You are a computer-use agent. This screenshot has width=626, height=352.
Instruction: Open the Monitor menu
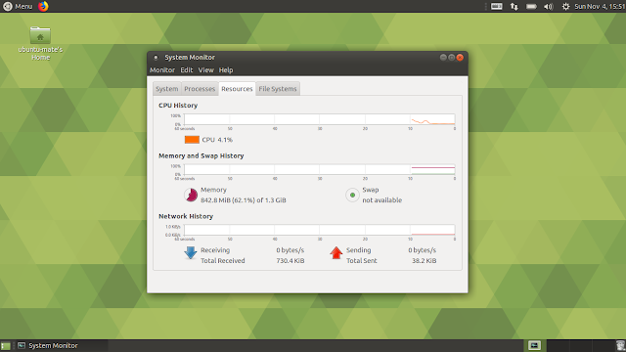(x=162, y=69)
